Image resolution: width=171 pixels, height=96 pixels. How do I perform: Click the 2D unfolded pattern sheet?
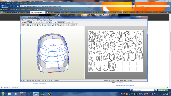tap(116, 51)
